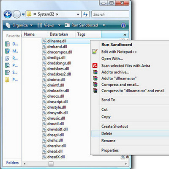This screenshot has width=169, height=169.
Task: Click the dnsapi.dll file icon
Action: [44, 135]
